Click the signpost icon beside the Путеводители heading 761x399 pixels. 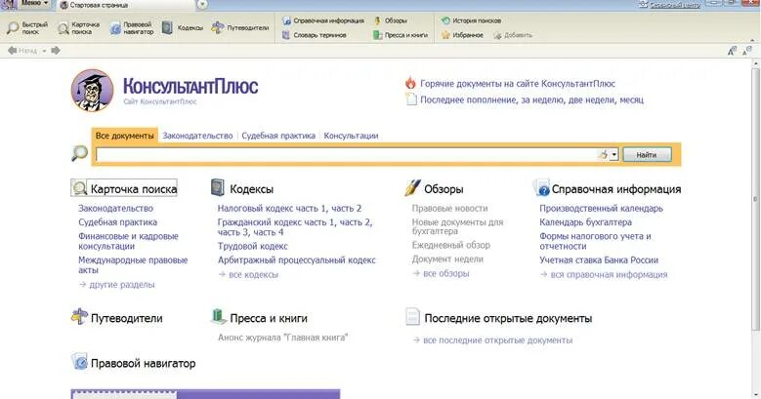(79, 317)
